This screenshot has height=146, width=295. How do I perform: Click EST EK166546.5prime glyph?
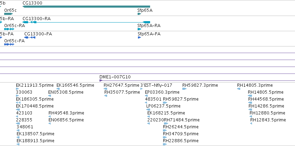[58, 89]
